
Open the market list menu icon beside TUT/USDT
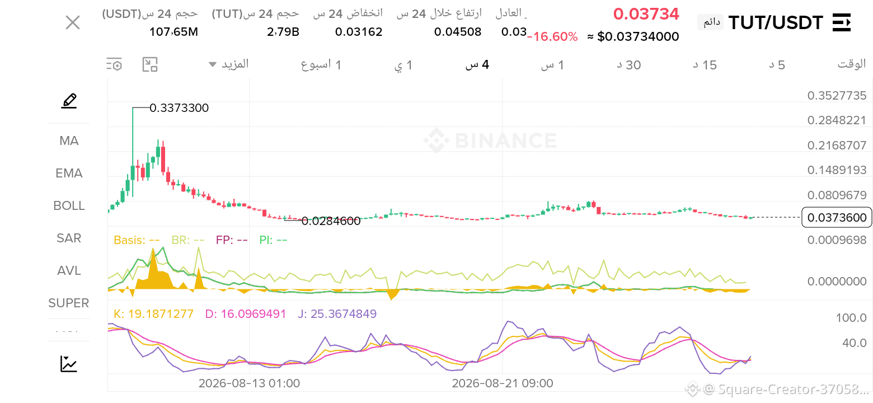click(842, 23)
